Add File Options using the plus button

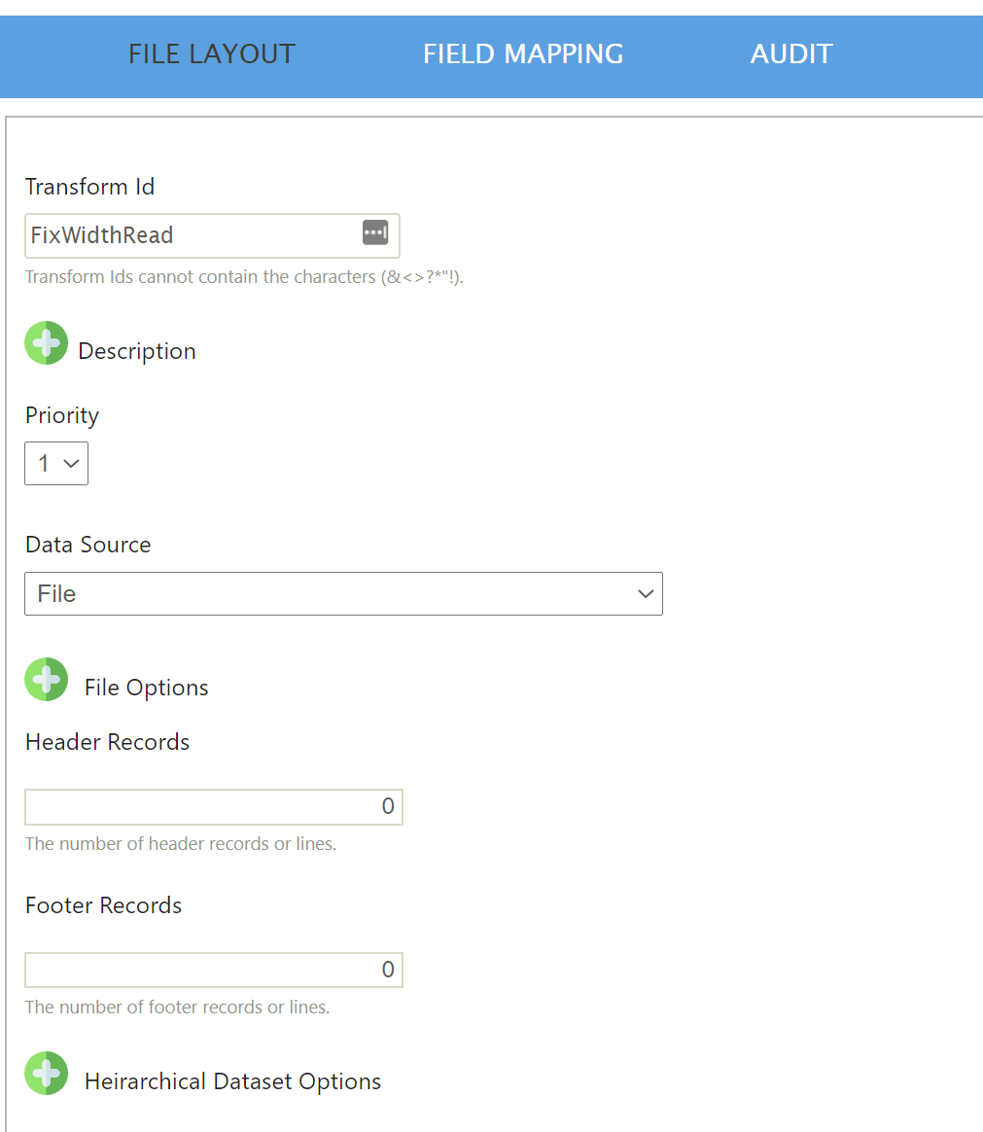pos(46,679)
